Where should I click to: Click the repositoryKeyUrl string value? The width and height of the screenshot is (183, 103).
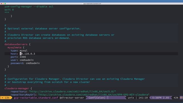94,95
